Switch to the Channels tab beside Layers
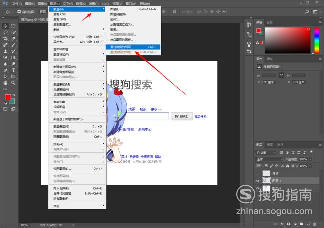 [270, 145]
